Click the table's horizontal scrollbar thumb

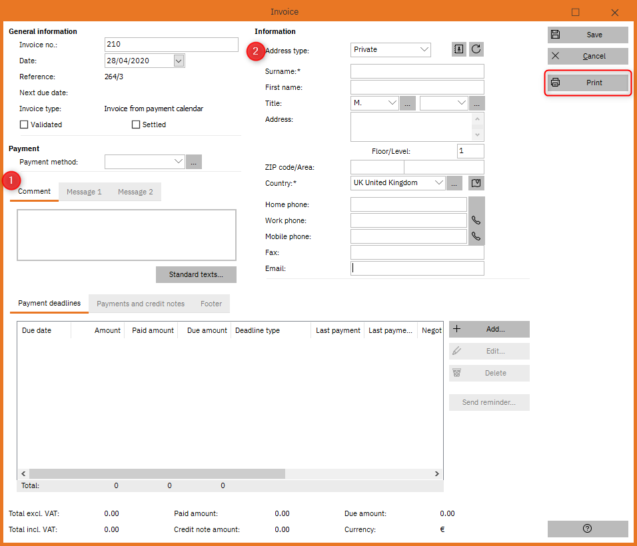click(x=157, y=473)
